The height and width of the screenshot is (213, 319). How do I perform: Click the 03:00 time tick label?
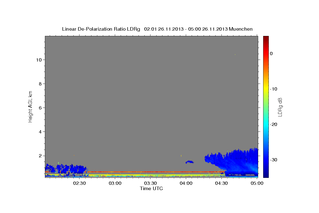115,183
